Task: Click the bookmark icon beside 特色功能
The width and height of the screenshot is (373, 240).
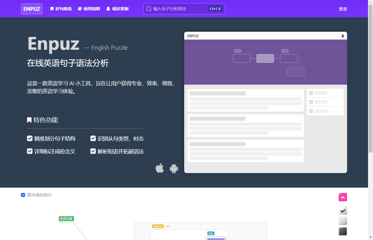Action: [29, 120]
